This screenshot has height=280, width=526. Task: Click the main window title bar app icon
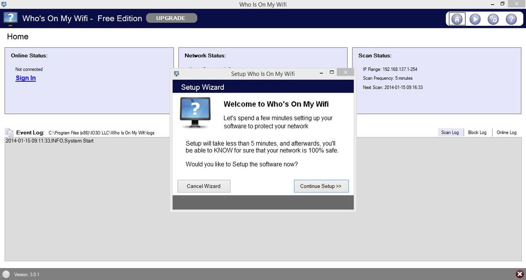click(4, 4)
